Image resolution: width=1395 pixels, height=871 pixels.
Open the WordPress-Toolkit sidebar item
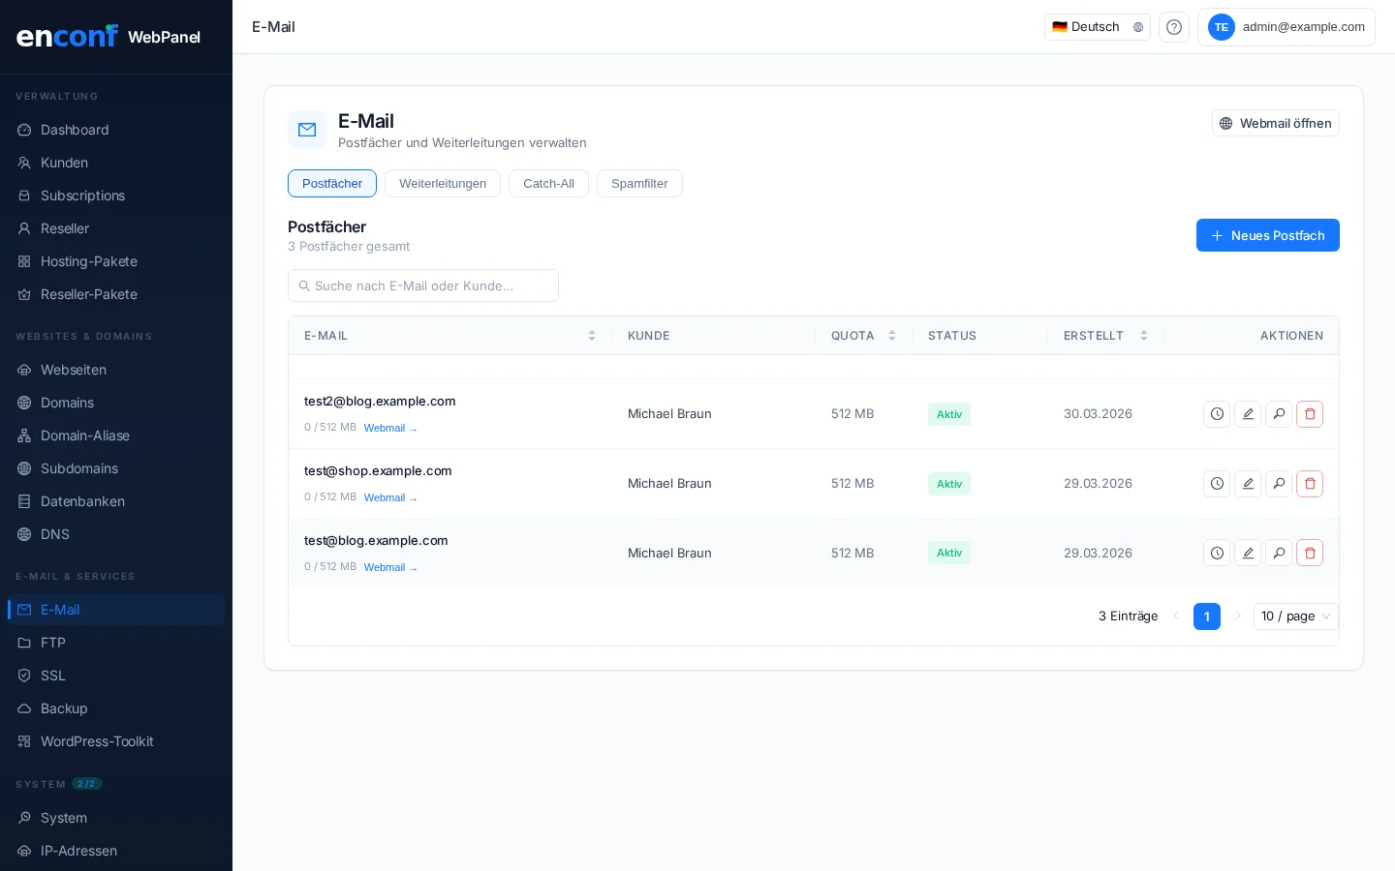click(x=97, y=741)
